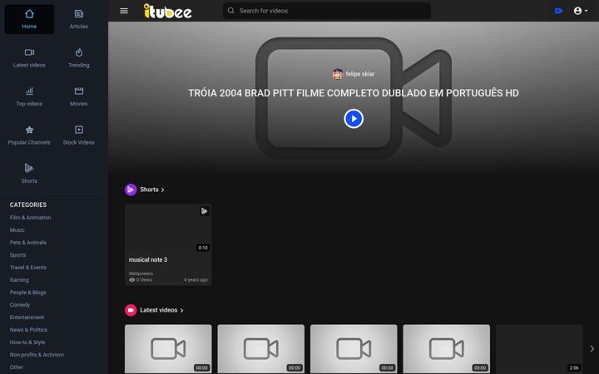
Task: Click the itubee logo
Action: (168, 11)
